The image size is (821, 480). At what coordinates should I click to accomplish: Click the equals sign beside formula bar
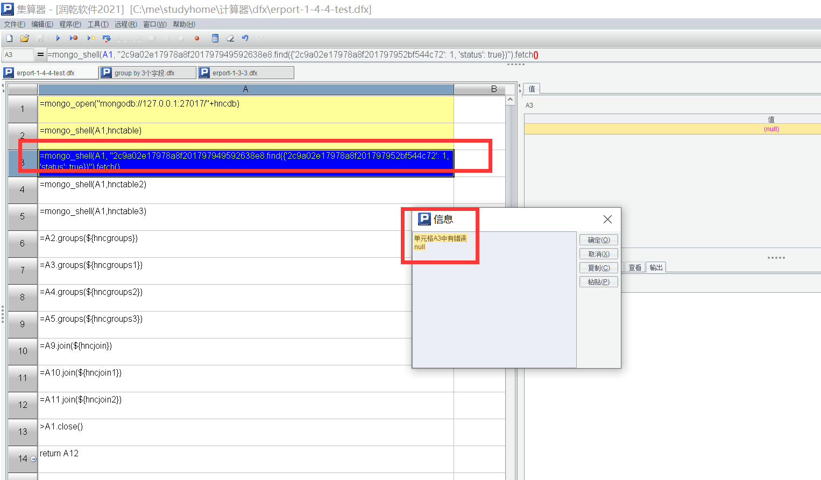[40, 55]
